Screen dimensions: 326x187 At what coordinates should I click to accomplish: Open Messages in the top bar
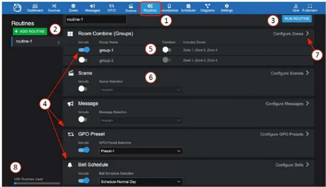point(92,8)
